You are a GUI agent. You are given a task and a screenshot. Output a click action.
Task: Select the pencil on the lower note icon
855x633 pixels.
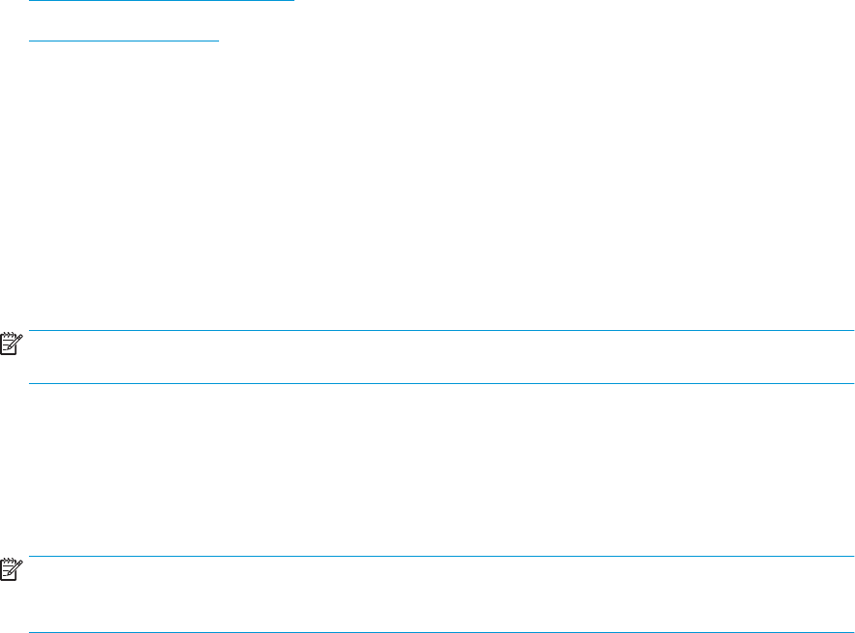click(17, 567)
